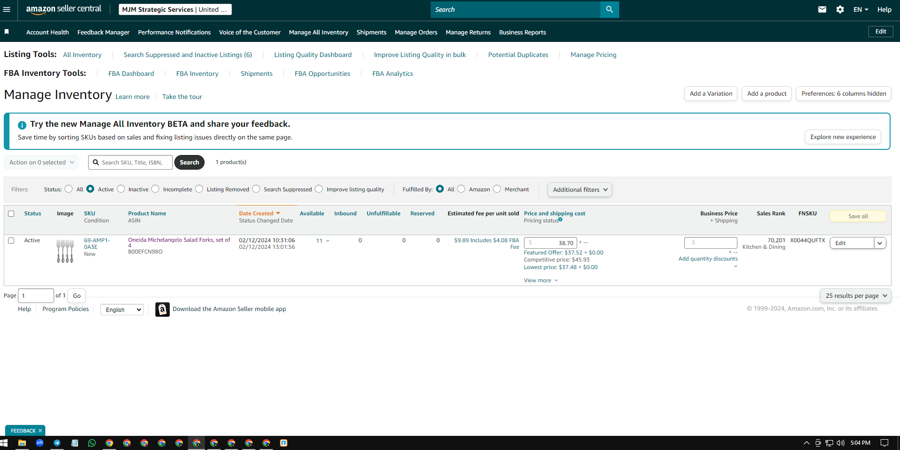Click the 38.70 price input field

(550, 243)
